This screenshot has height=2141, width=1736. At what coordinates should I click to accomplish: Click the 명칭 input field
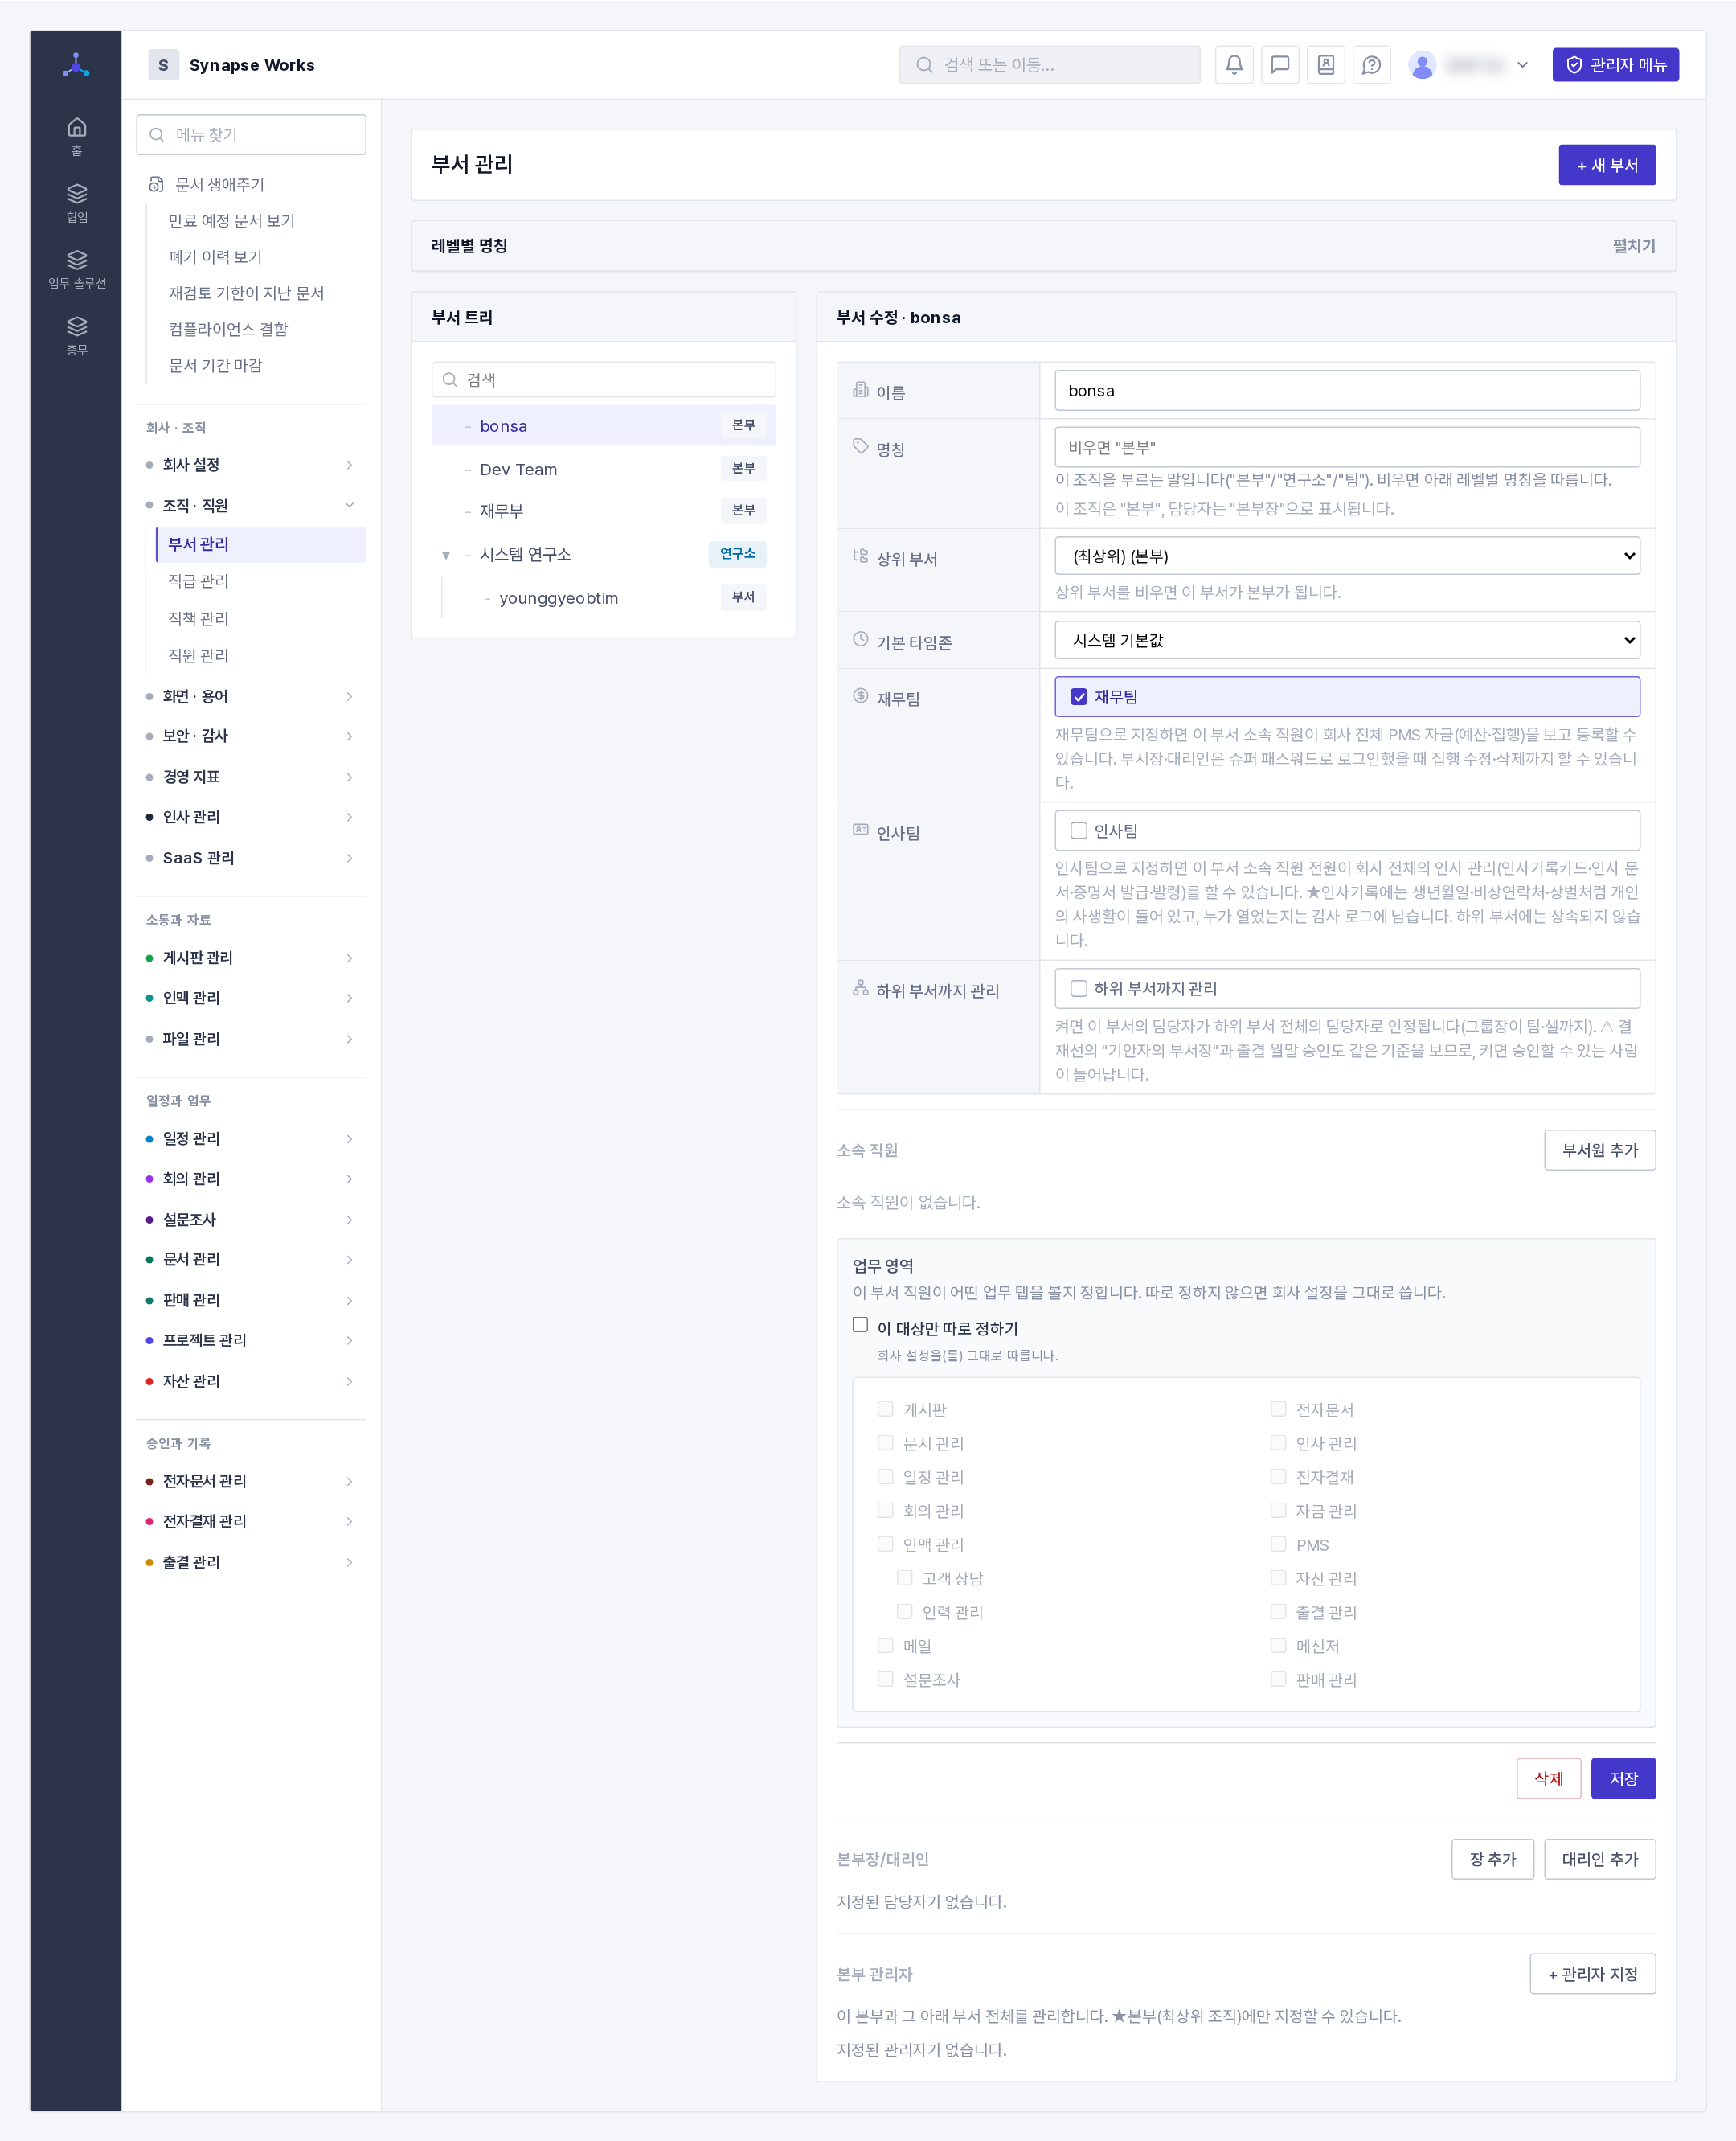(1347, 447)
